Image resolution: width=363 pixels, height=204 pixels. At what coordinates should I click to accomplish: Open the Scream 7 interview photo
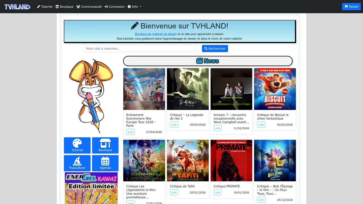point(231,89)
